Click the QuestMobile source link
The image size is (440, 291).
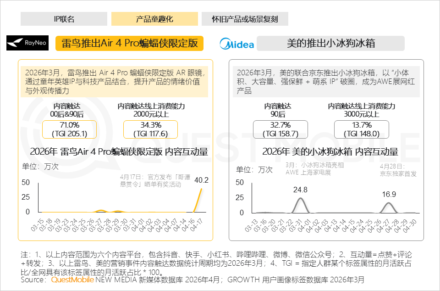click(72, 280)
